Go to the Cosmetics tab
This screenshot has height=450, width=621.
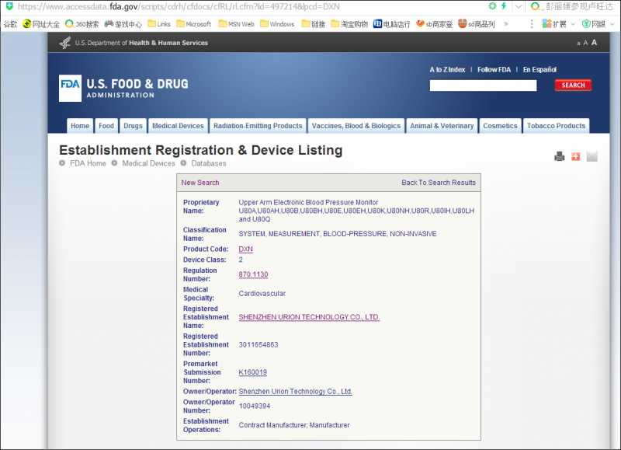(500, 126)
